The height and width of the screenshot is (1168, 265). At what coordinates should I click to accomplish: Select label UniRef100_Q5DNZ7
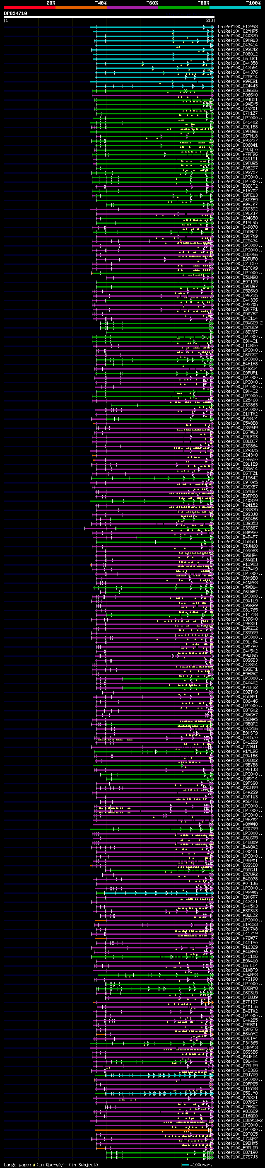coord(238,232)
